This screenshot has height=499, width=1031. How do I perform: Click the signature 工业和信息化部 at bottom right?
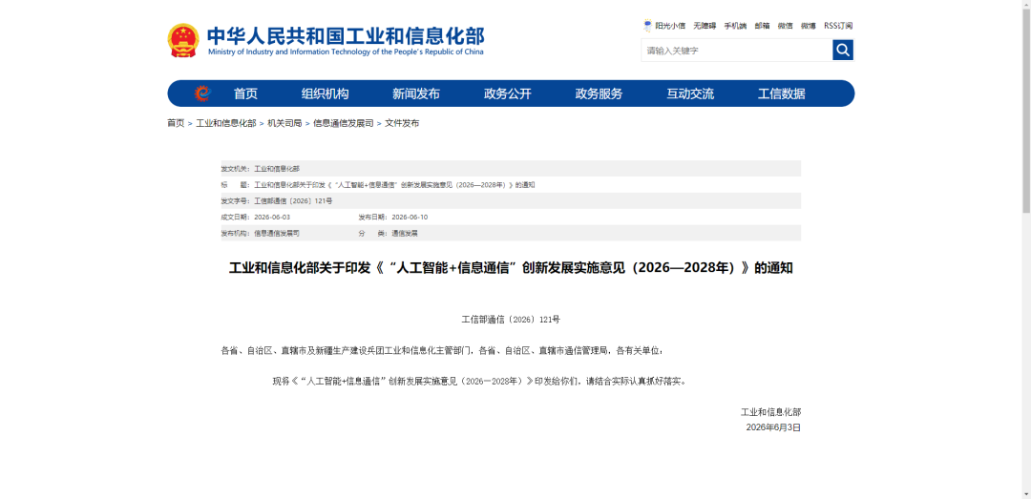coord(770,412)
